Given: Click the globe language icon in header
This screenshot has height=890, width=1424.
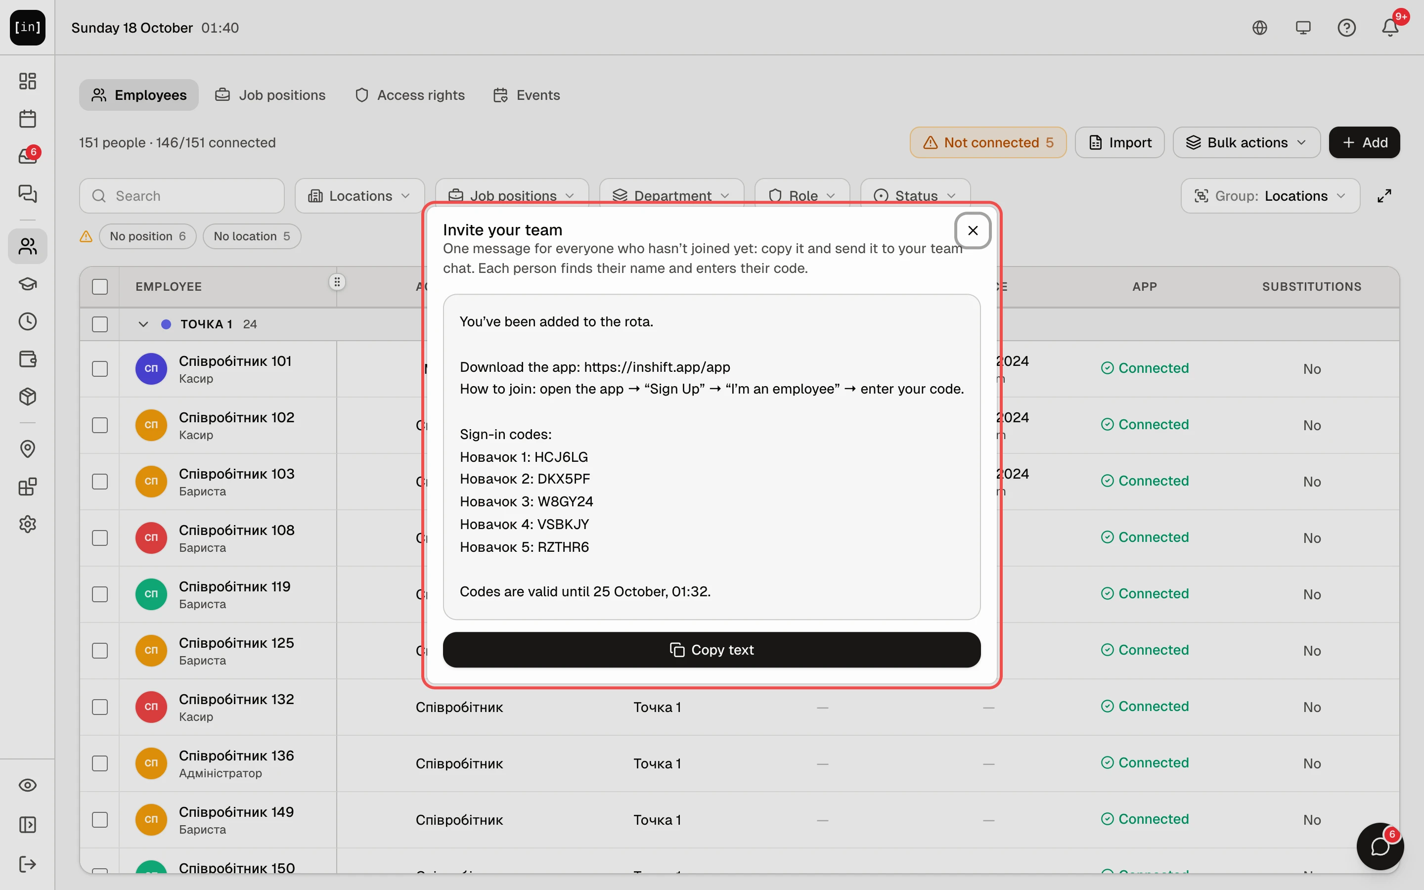Looking at the screenshot, I should tap(1260, 28).
